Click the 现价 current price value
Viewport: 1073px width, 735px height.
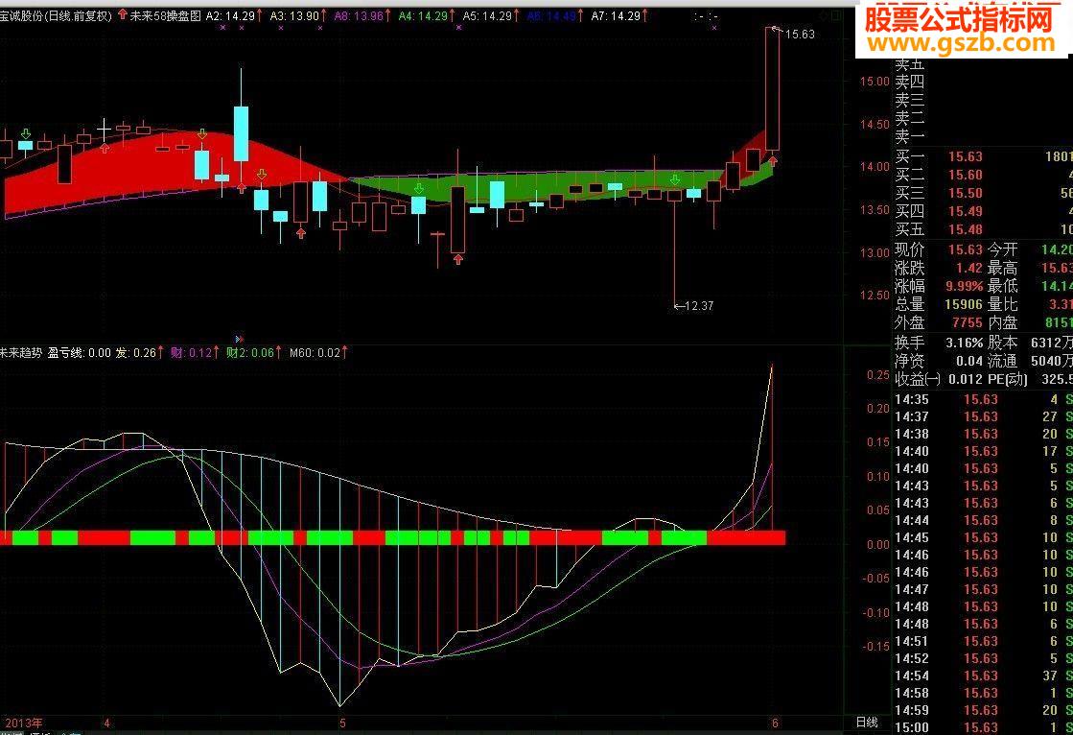(965, 250)
